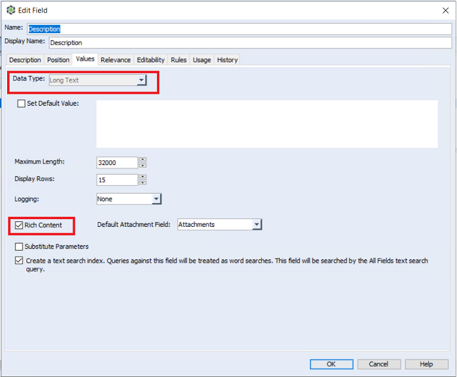
Task: Click the Edit Field window app icon
Action: pyautogui.click(x=11, y=10)
